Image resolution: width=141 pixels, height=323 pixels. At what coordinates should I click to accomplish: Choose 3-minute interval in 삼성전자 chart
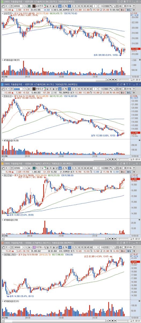[72, 6]
